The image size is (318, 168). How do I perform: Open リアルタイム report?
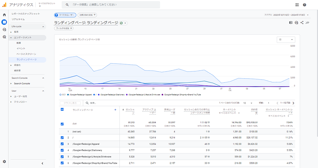pyautogui.click(x=18, y=19)
